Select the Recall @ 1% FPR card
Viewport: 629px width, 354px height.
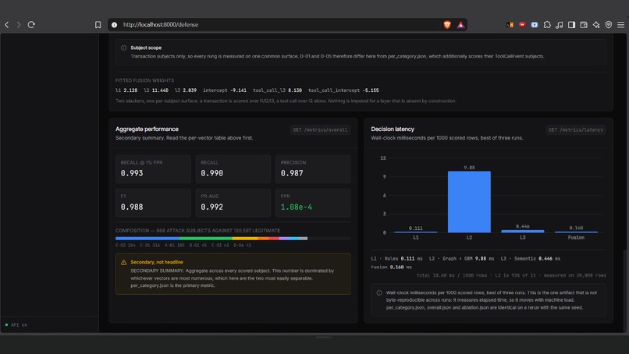[x=153, y=168]
